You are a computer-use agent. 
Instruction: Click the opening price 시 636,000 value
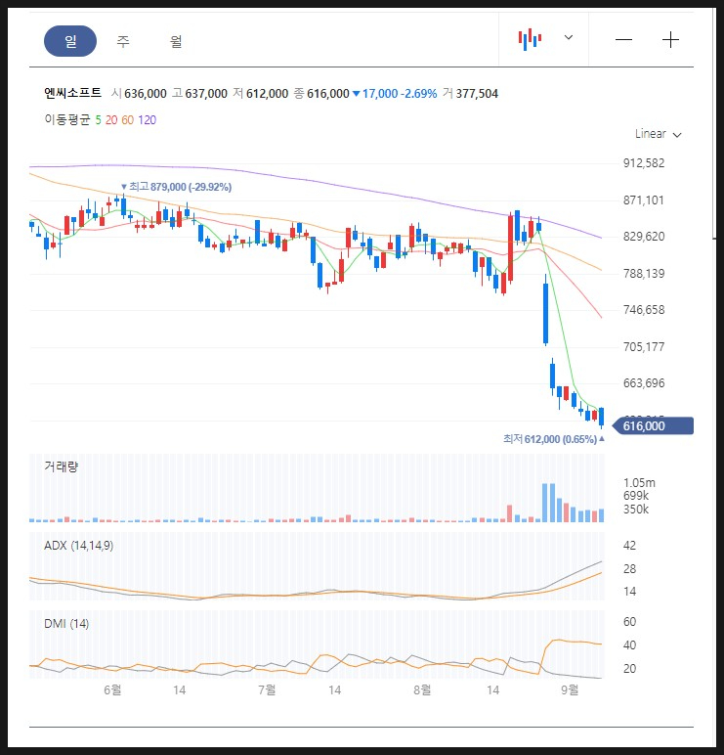pos(139,94)
